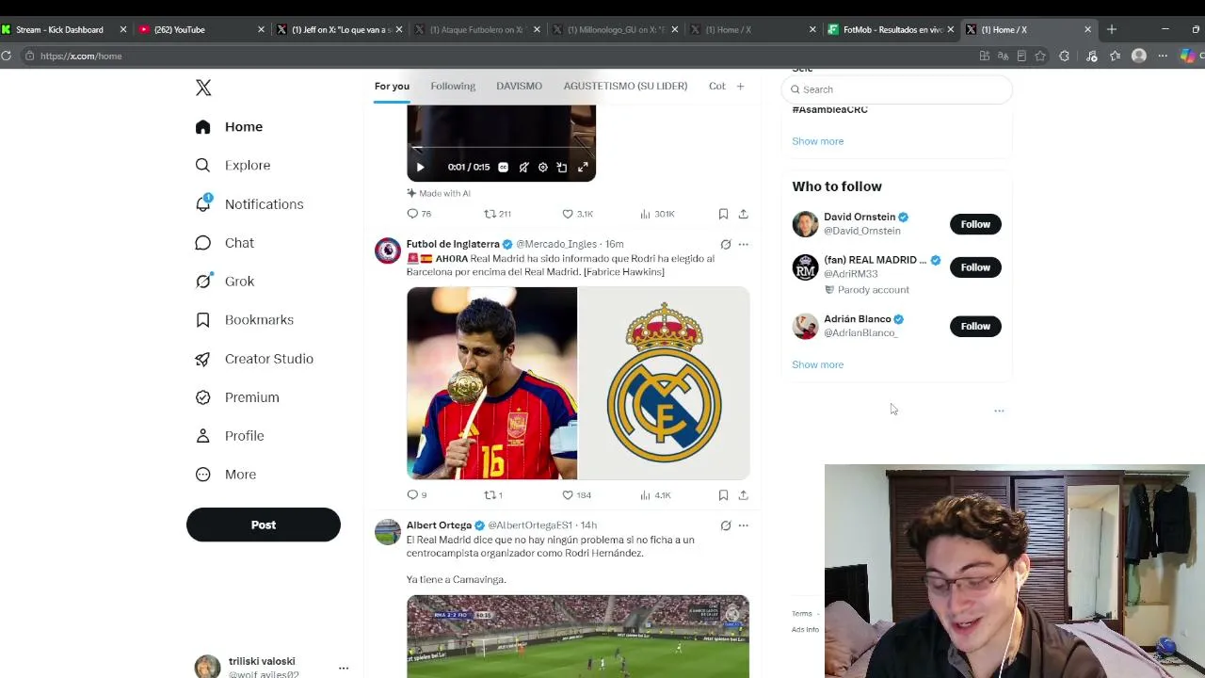Switch to the (262) YouTube browser tab
This screenshot has height=678, width=1205.
point(200,29)
